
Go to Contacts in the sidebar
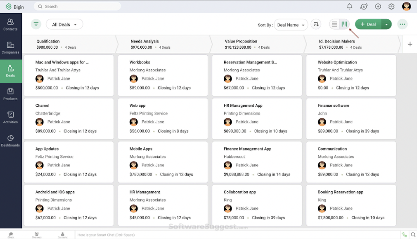11,24
